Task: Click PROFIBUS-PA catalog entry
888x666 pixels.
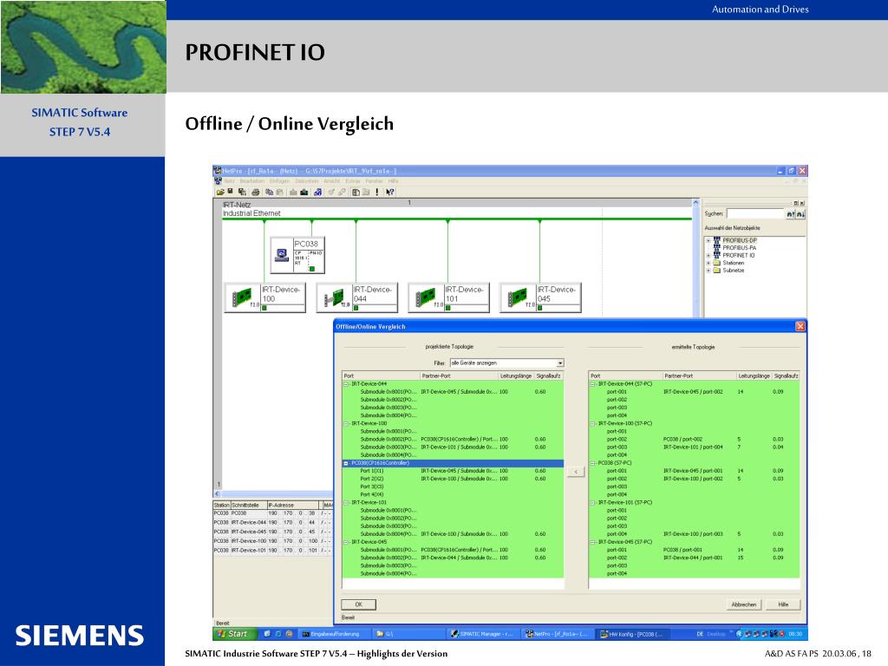Action: 739,247
